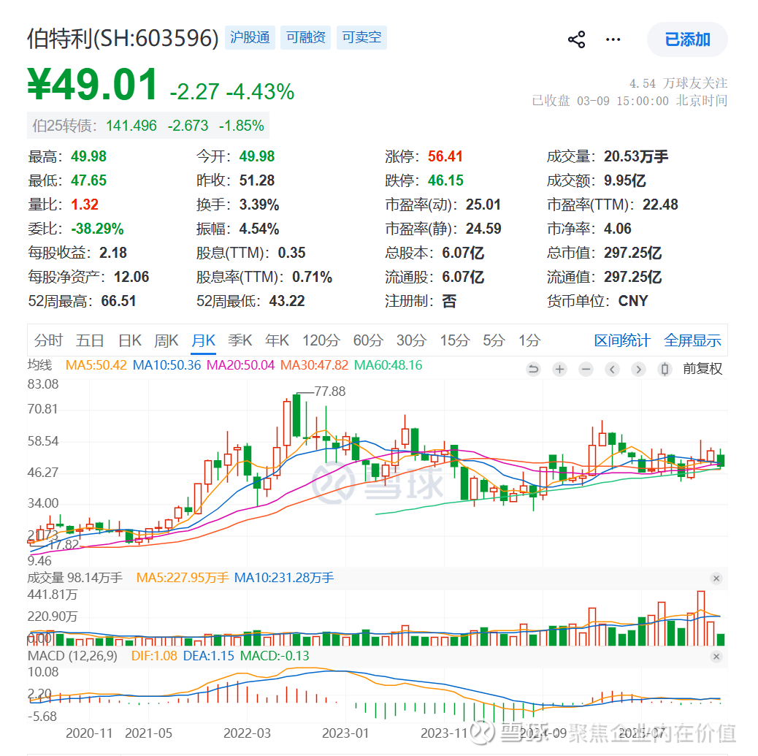Switch to 60分 chart tab
This screenshot has height=756, width=758.
tap(368, 340)
